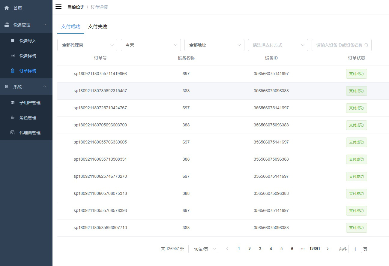Click the 角色管理 sidebar icon
The image size is (389, 266).
[x=13, y=117]
